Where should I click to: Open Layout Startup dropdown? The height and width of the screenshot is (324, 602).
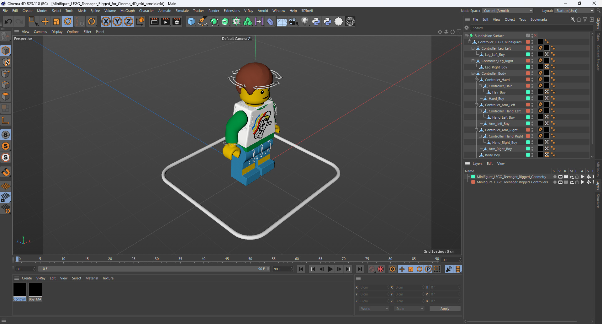(574, 11)
